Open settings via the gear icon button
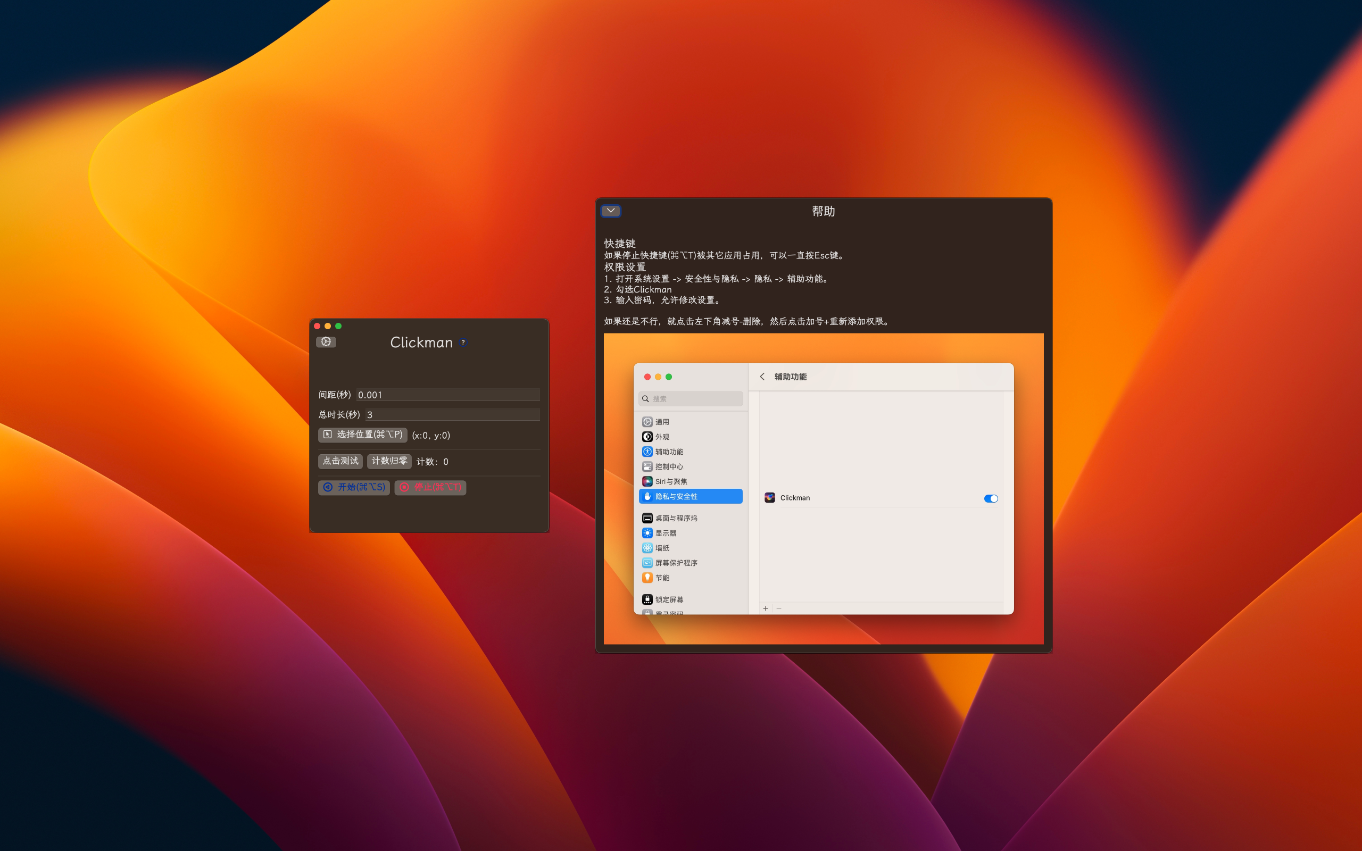Screen dimensions: 1362x851 (326, 341)
